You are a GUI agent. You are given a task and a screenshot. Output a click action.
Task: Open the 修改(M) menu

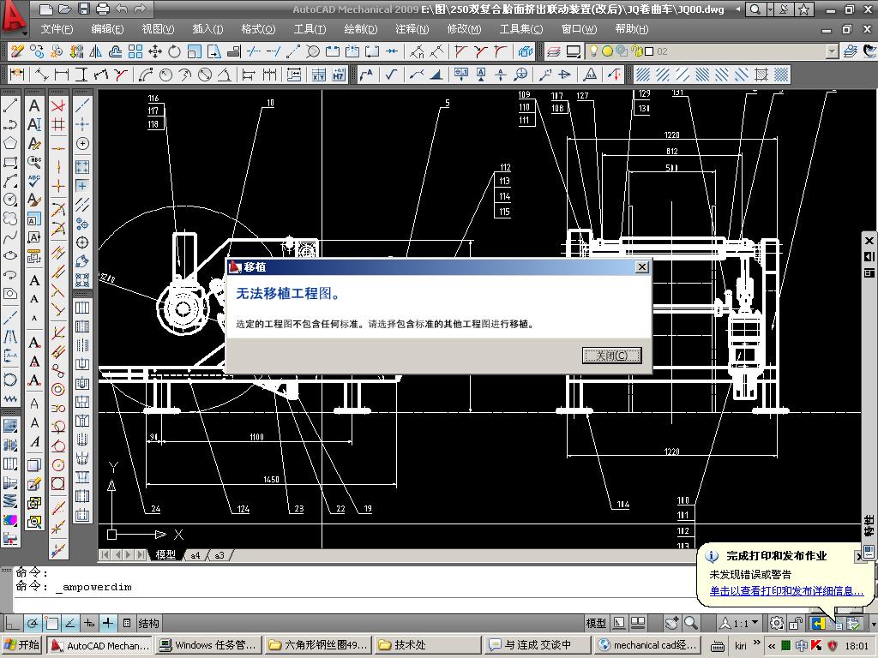pos(464,29)
